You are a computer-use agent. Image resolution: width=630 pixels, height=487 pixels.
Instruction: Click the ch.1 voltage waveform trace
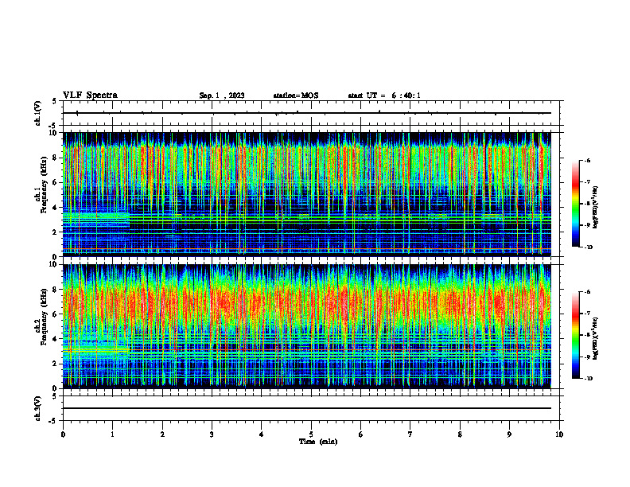[x=307, y=113]
